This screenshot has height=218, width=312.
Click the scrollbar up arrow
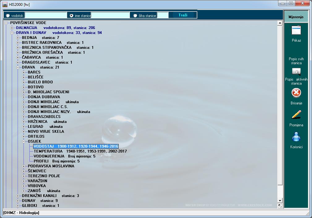(280, 23)
